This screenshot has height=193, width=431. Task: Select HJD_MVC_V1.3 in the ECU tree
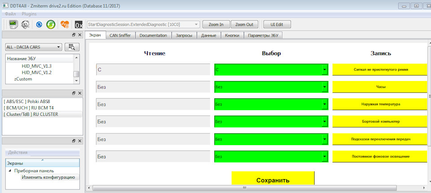click(x=36, y=66)
